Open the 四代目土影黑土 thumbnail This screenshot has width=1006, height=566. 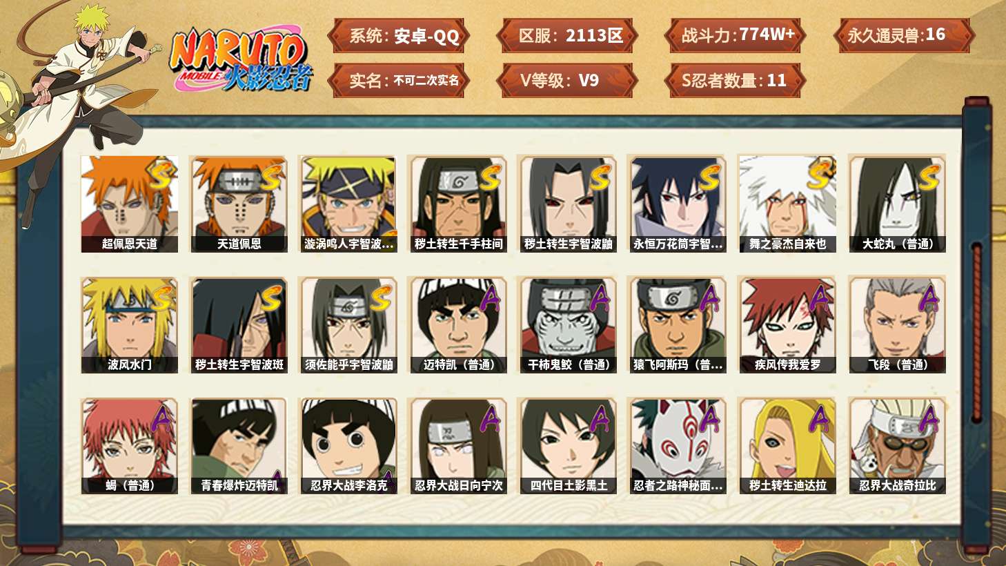tap(568, 446)
